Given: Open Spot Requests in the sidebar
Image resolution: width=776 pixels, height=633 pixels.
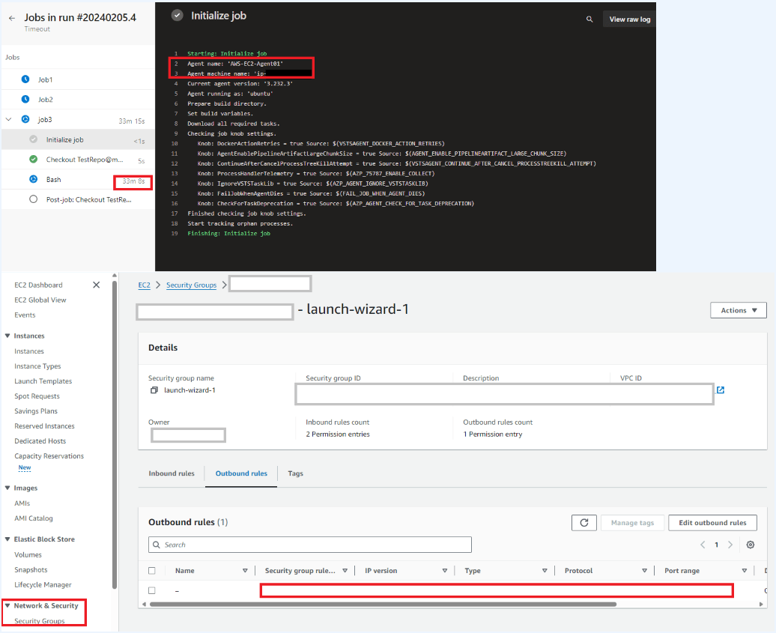Looking at the screenshot, I should point(37,396).
